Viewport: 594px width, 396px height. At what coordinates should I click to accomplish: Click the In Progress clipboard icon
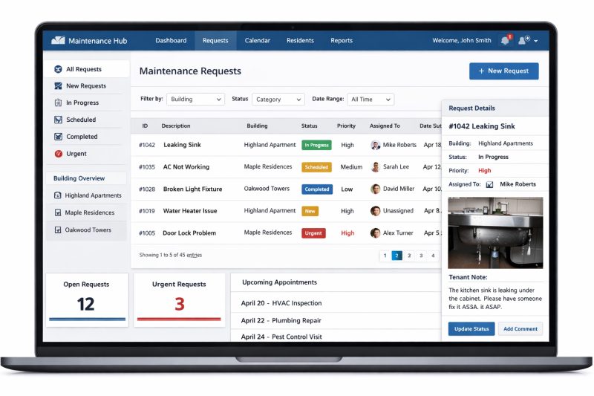point(58,103)
